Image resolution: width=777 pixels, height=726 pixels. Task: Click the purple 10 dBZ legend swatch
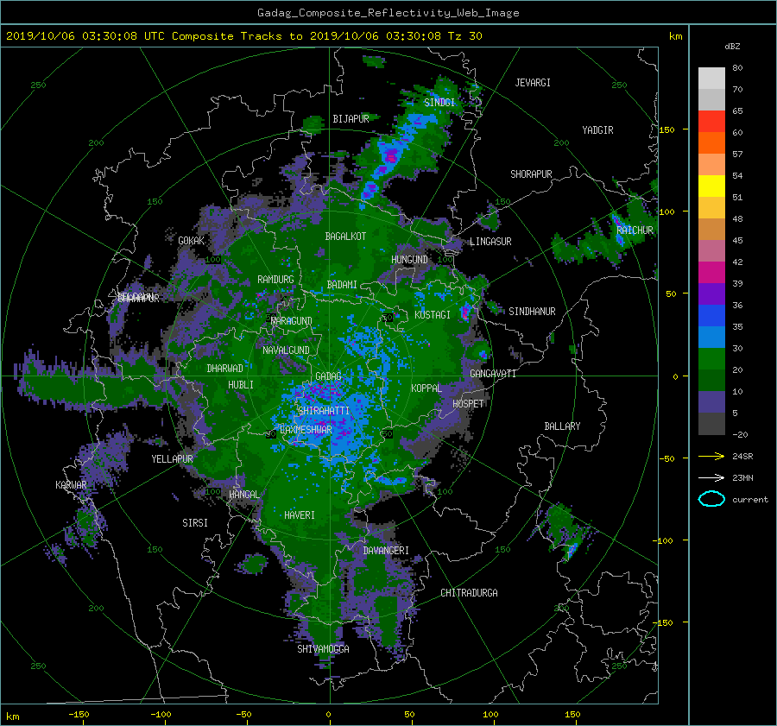pyautogui.click(x=711, y=402)
